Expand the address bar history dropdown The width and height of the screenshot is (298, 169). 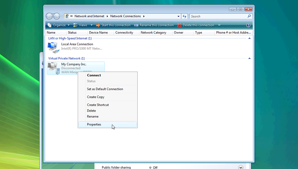pos(178,16)
